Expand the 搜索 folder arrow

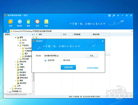point(15,80)
